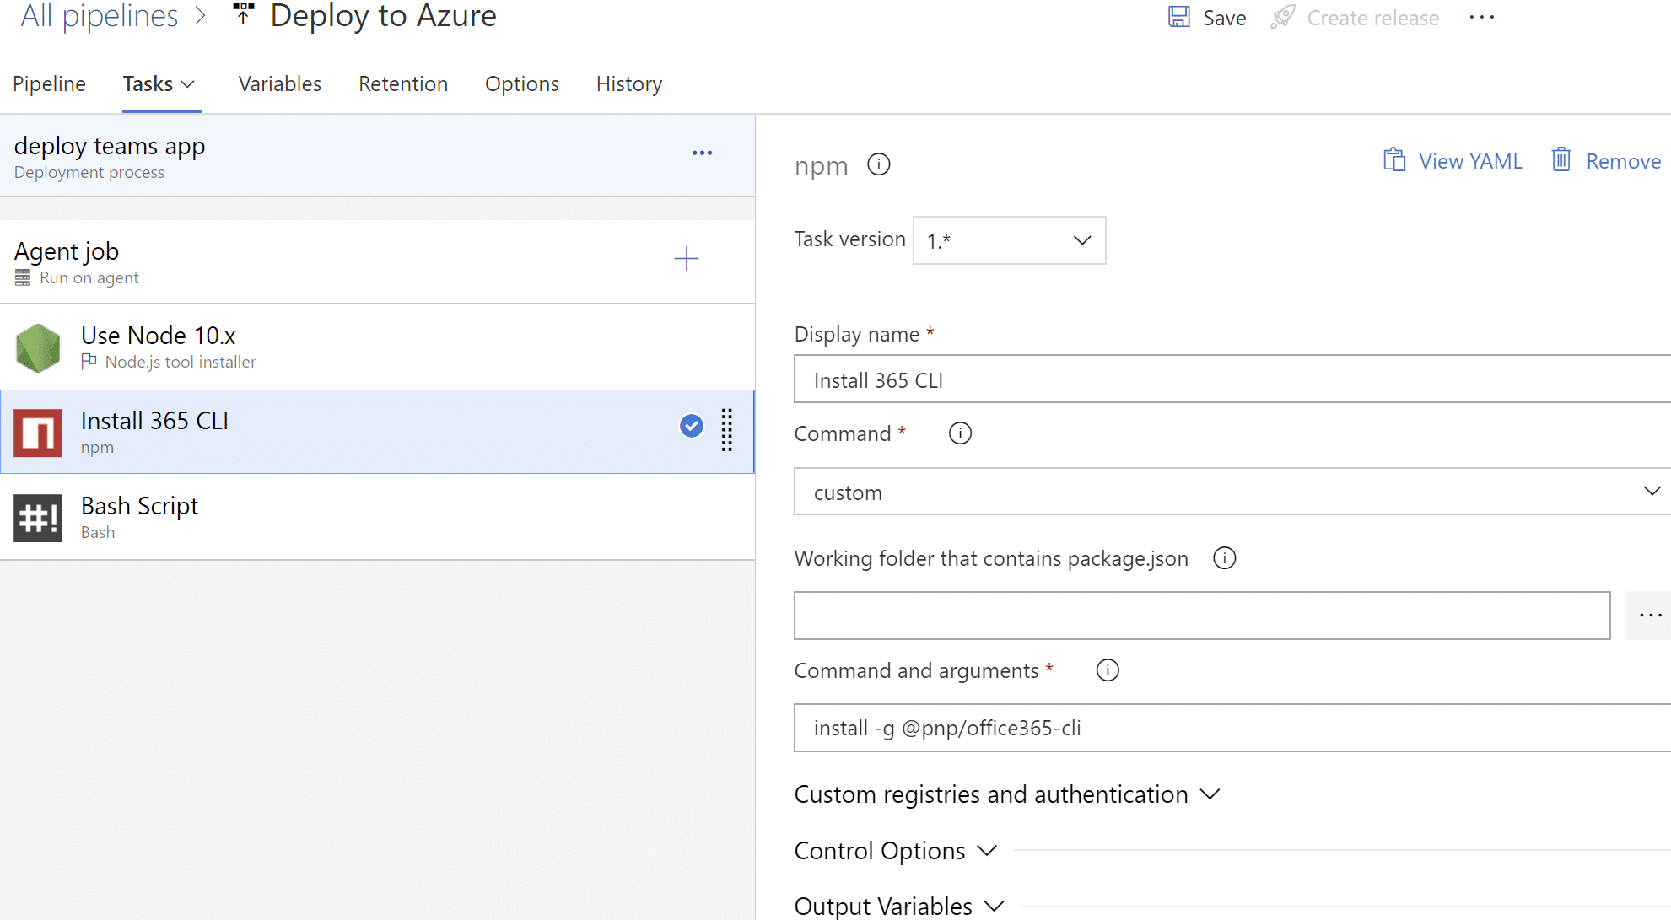The image size is (1671, 920).
Task: Show info for the Command field
Action: pos(960,433)
